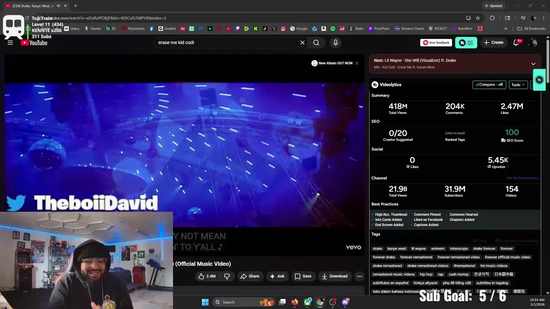Go to the YouTube home logo
Viewport: 550px width, 309px height.
(x=34, y=42)
